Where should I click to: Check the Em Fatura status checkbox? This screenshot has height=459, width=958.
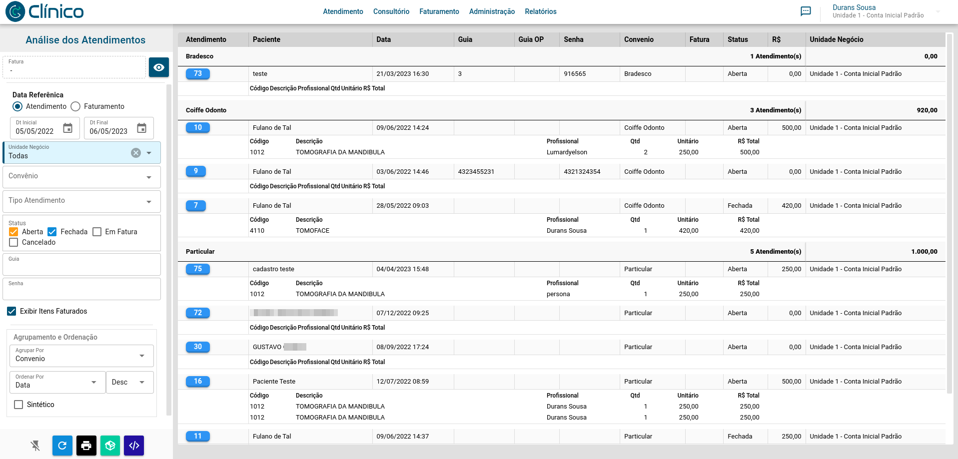(97, 232)
